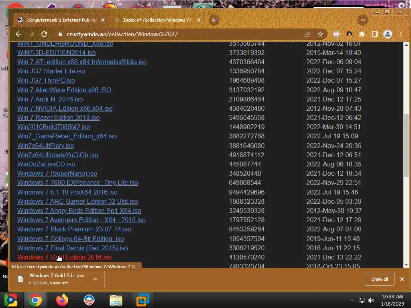Open Windows 7 College 64-Bit Edition .iso

71,239
